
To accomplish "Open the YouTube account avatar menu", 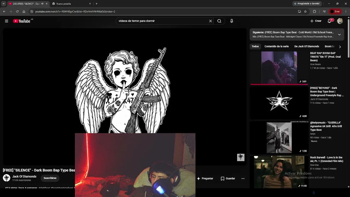I will click(x=340, y=21).
